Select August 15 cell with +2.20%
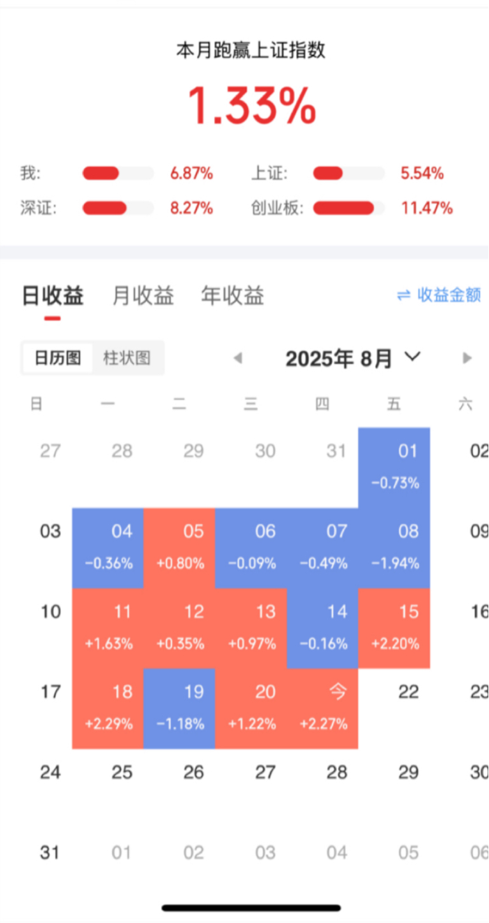Image resolution: width=489 pixels, height=923 pixels. click(x=394, y=628)
